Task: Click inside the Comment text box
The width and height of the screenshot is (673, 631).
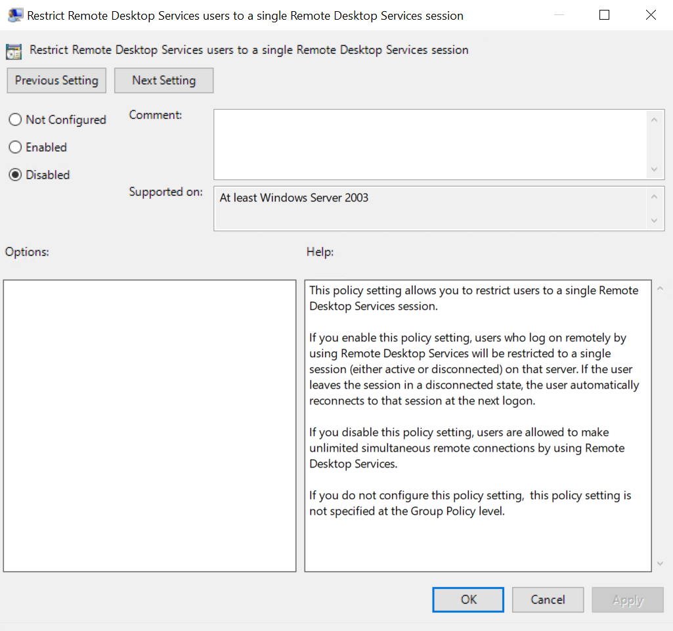Action: coord(430,144)
